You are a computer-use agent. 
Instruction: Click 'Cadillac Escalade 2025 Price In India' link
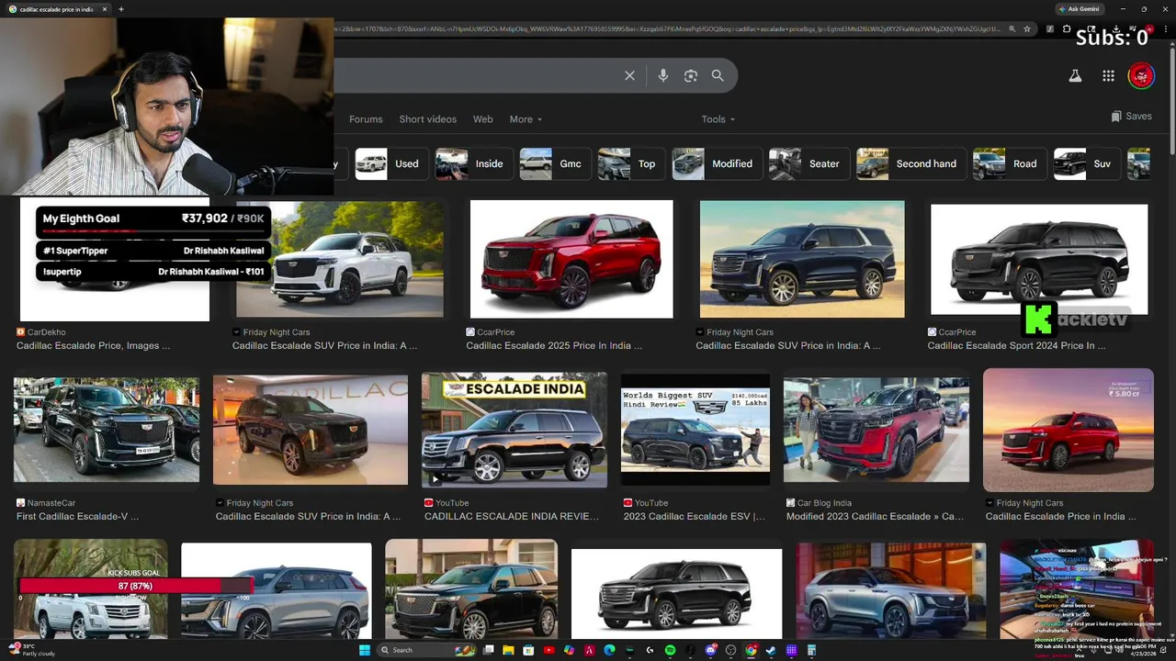(554, 346)
